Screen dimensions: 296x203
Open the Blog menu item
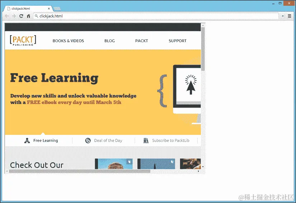(109, 41)
